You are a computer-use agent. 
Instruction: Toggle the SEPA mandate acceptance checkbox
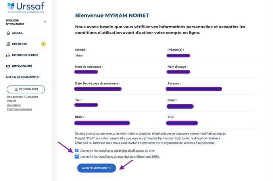tap(77, 156)
